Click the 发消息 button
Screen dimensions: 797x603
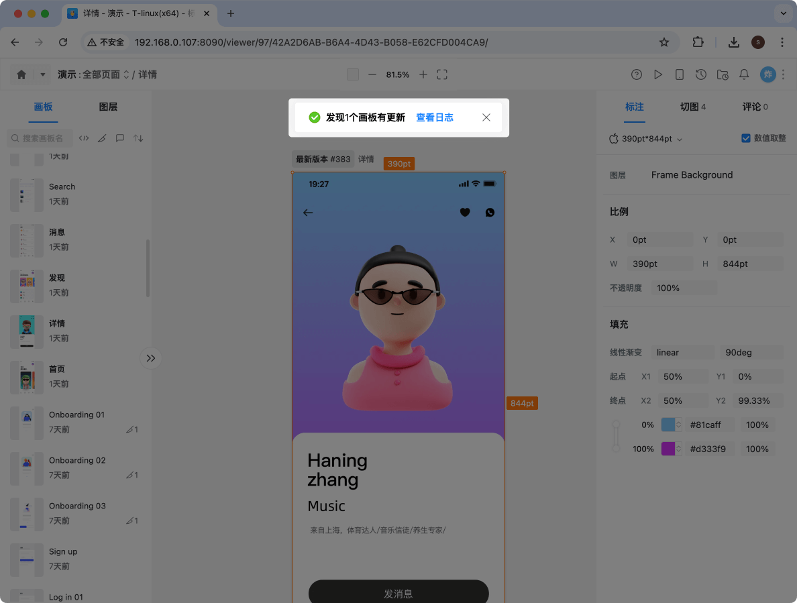pyautogui.click(x=398, y=592)
